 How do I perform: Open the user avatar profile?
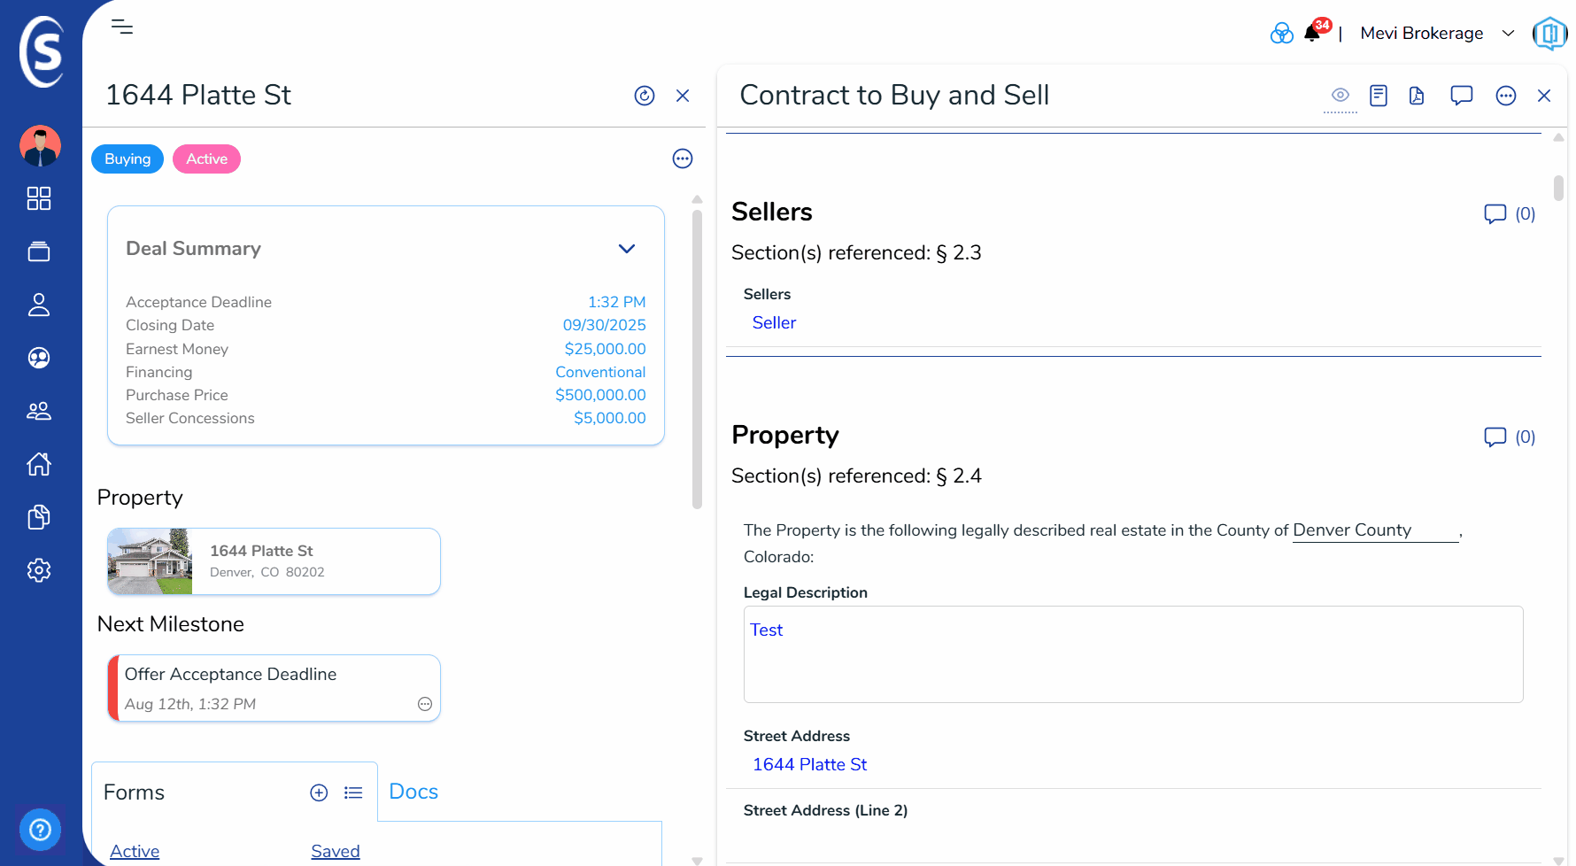[40, 146]
